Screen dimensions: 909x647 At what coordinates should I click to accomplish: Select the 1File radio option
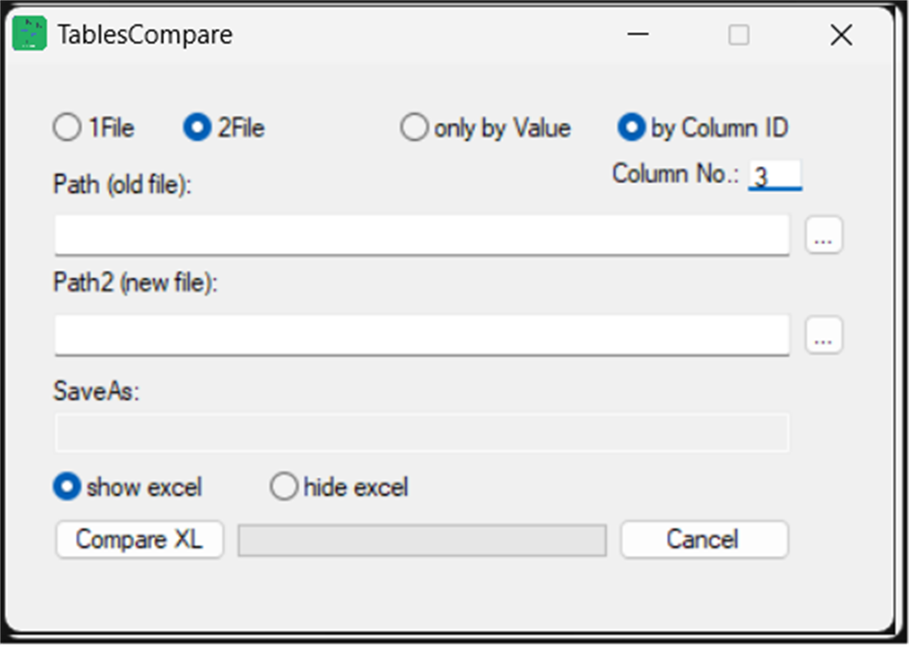point(67,128)
